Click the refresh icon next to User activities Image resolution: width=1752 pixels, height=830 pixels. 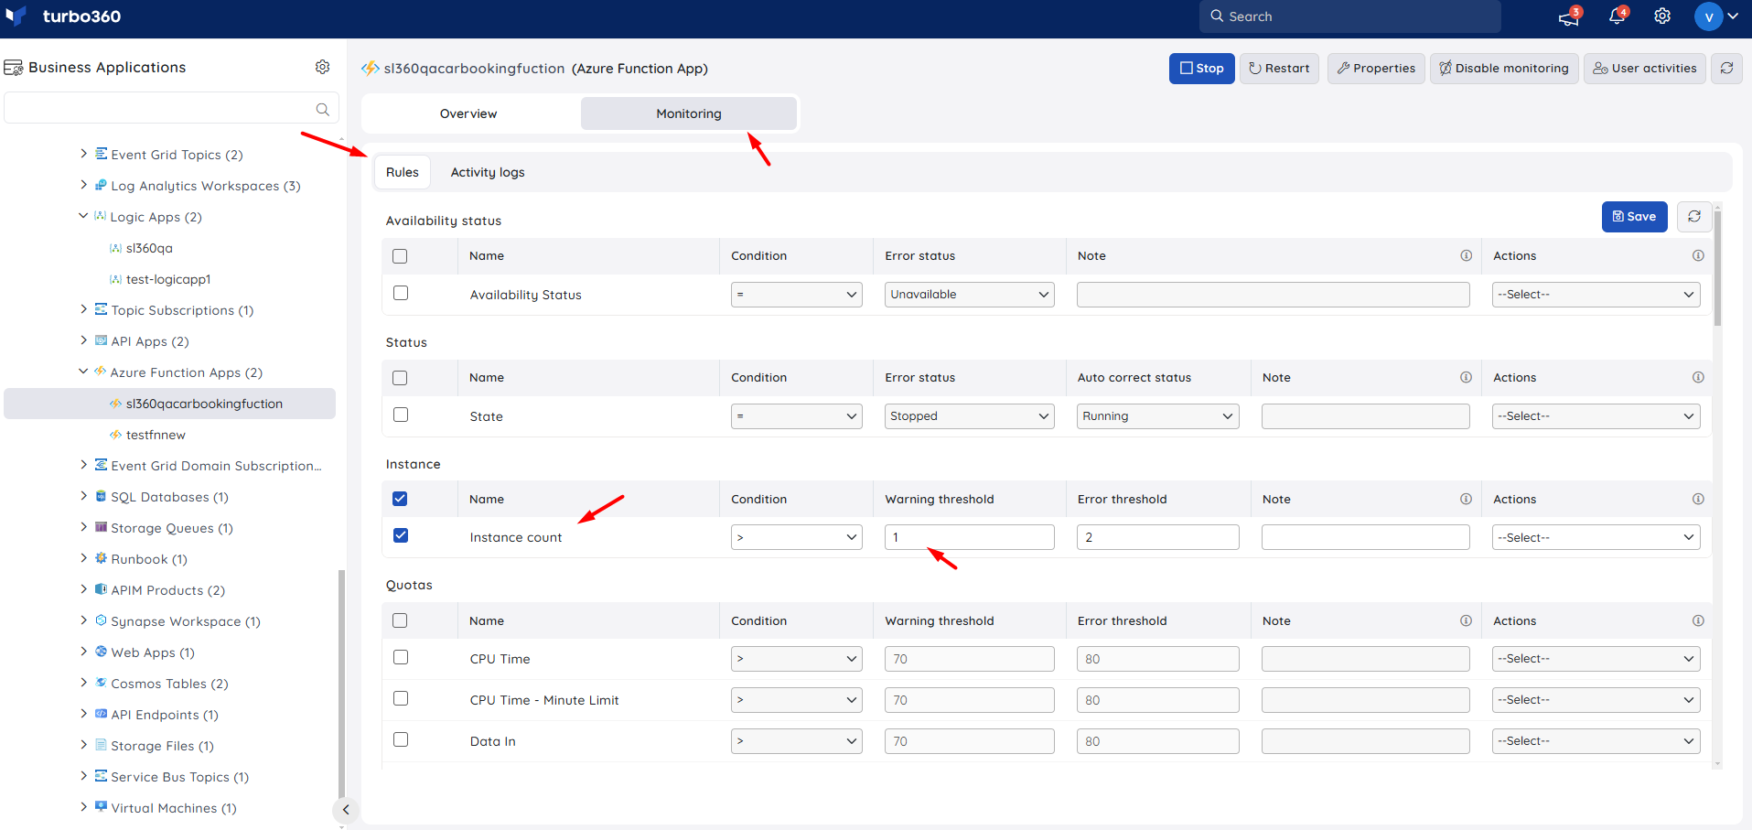(x=1726, y=69)
